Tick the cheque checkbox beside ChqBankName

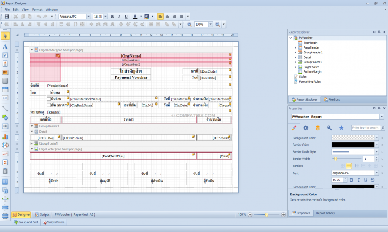50,105
